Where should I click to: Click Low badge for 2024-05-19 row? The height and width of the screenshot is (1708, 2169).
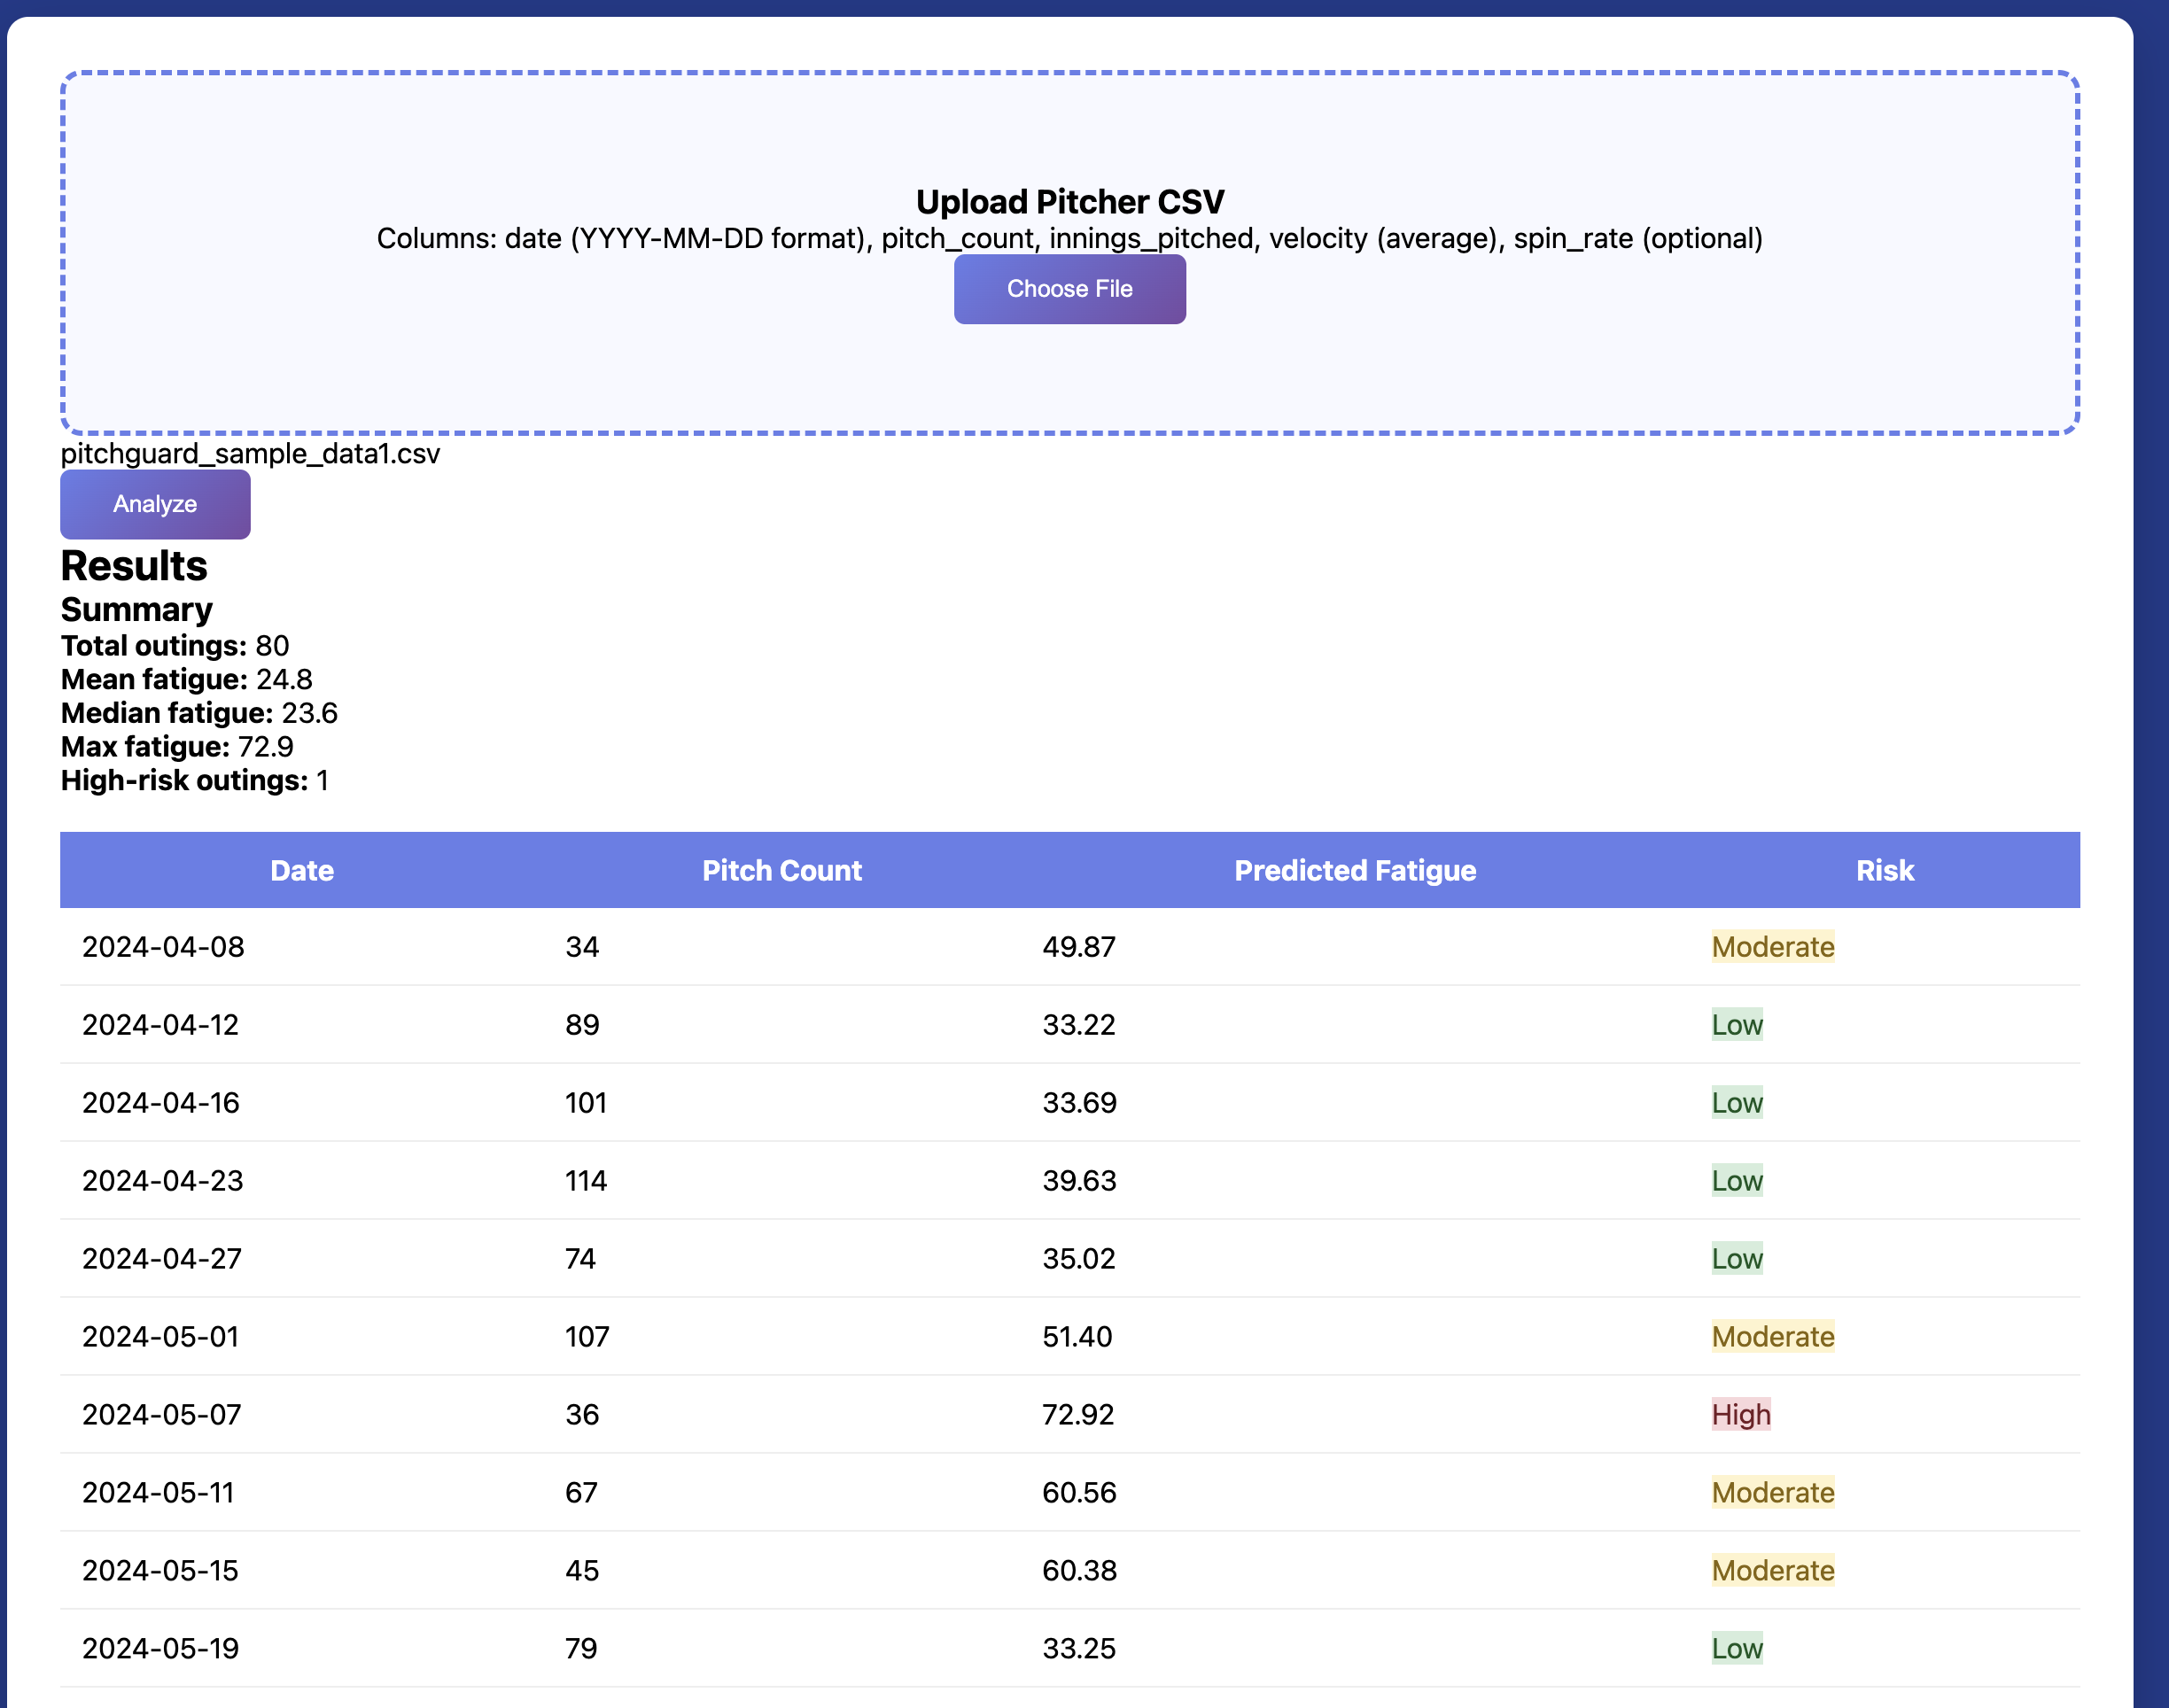click(1736, 1648)
